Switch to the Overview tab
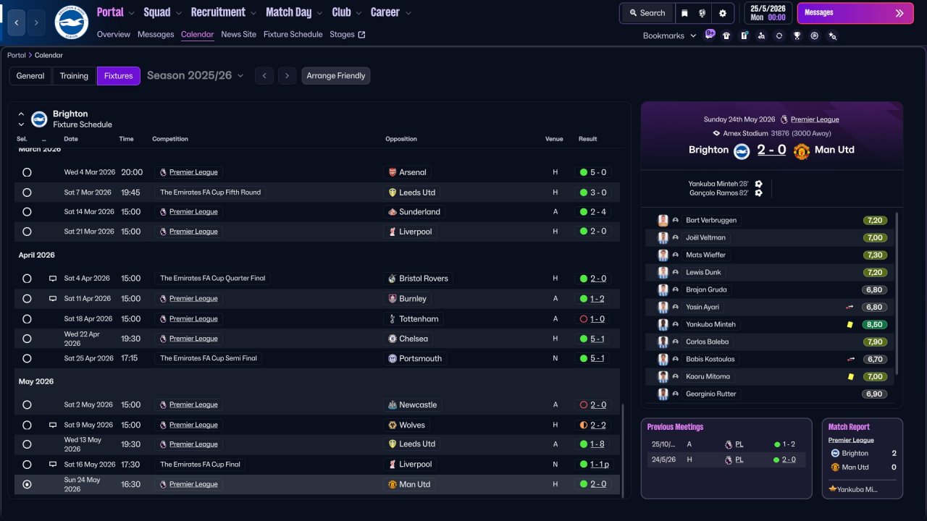The width and height of the screenshot is (927, 521). click(114, 34)
